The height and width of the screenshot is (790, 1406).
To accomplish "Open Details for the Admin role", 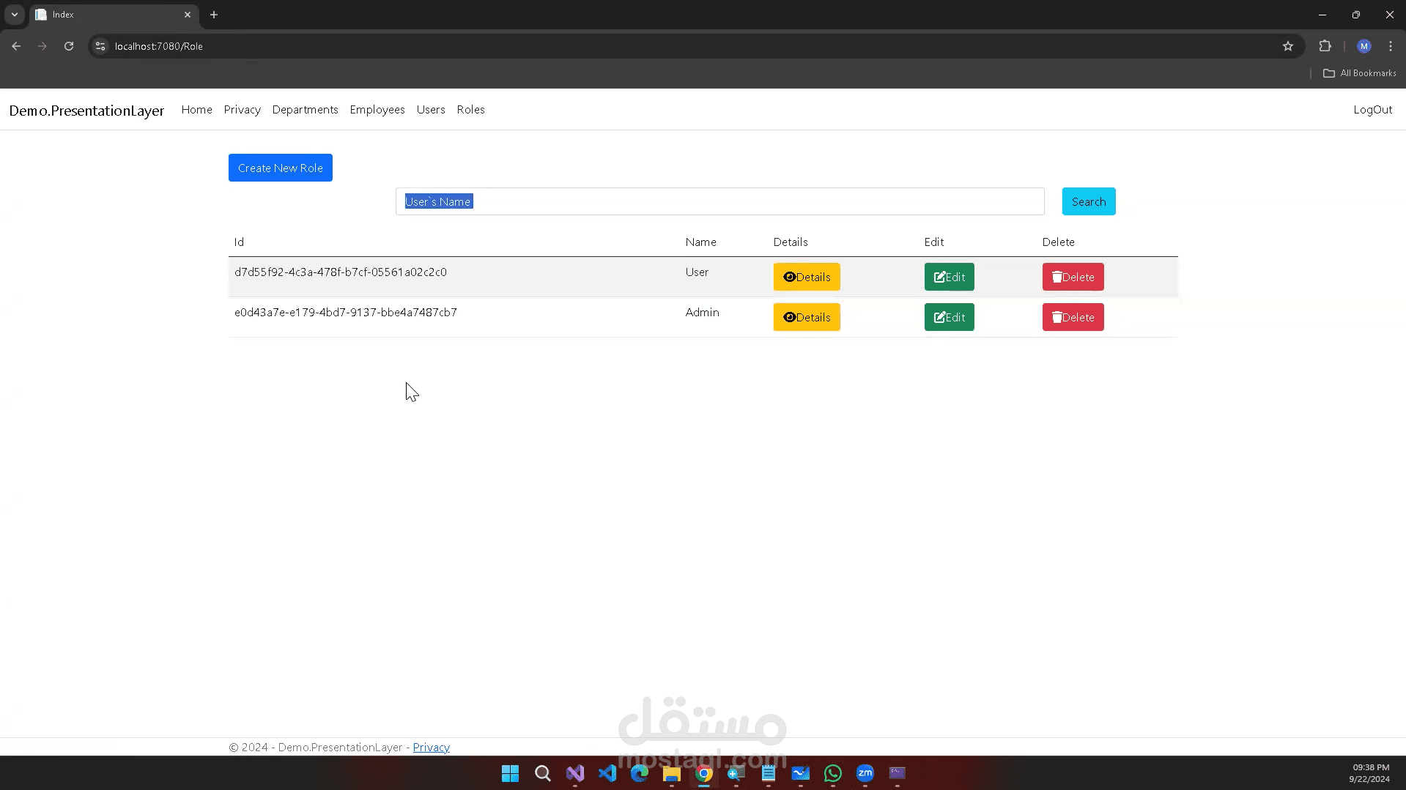I will click(x=806, y=316).
